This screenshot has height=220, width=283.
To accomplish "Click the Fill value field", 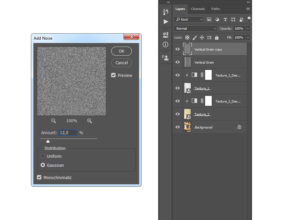I will [239, 37].
